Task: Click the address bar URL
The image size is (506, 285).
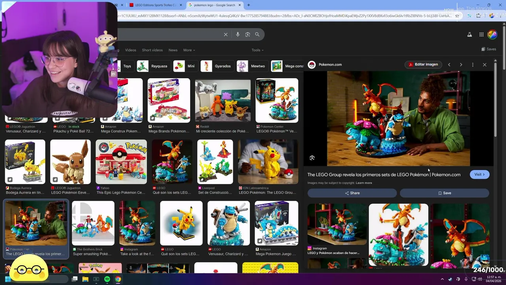Action: 285,16
